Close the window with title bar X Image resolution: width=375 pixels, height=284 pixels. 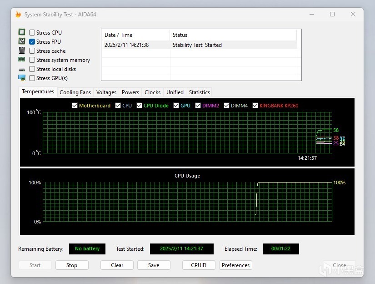point(353,15)
